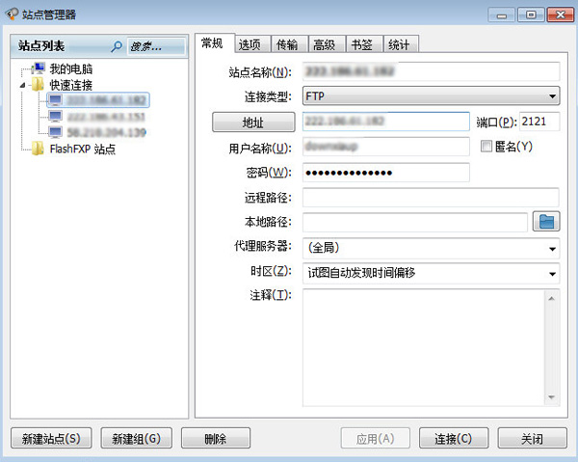Screen dimensions: 578x462
Task: Switch to the 高级 tab
Action: pos(325,44)
